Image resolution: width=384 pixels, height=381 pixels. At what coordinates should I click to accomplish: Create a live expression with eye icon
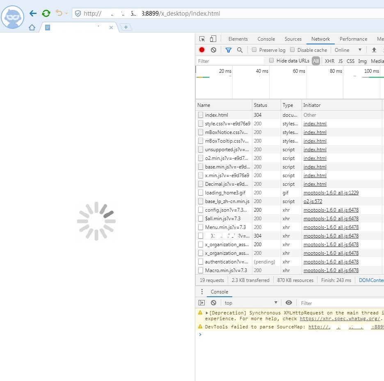coord(289,303)
